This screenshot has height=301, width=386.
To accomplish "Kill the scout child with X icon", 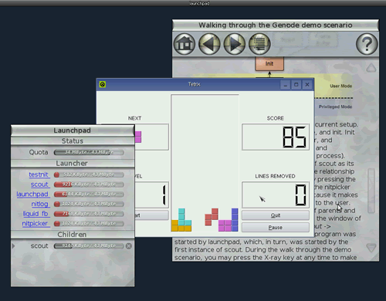I will pos(129,246).
